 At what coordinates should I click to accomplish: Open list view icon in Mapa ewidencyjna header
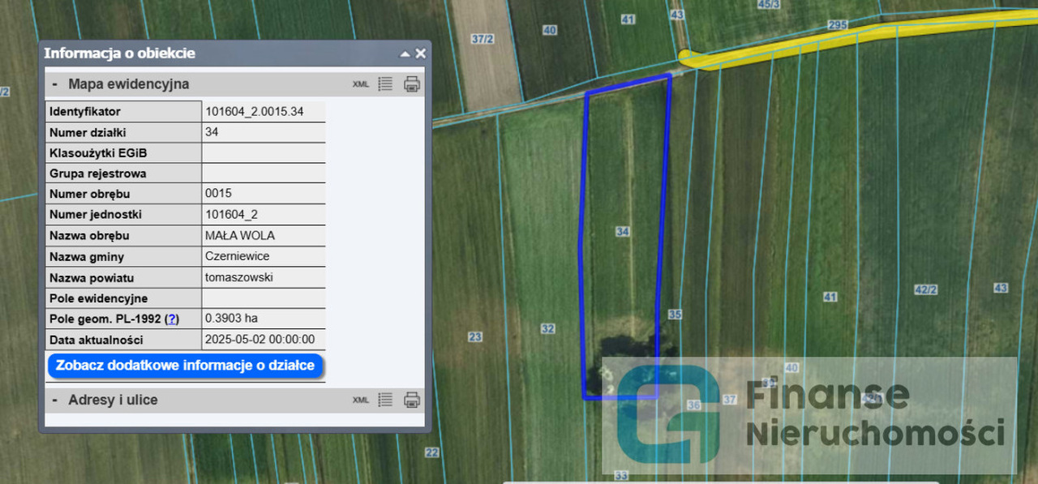pyautogui.click(x=385, y=84)
